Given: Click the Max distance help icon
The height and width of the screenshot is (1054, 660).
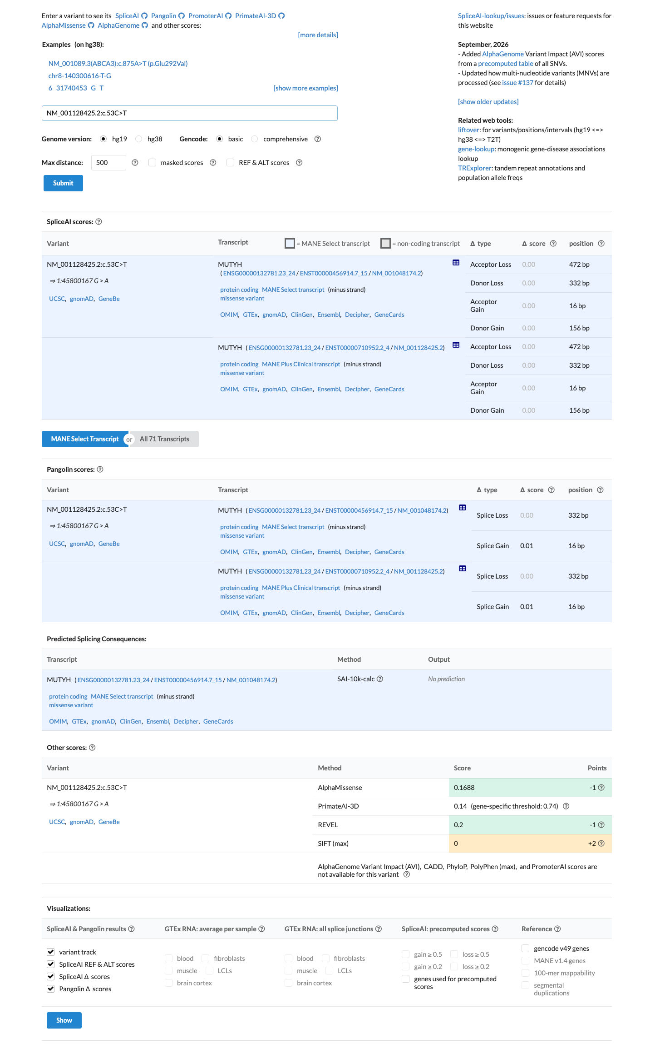Looking at the screenshot, I should [x=135, y=163].
